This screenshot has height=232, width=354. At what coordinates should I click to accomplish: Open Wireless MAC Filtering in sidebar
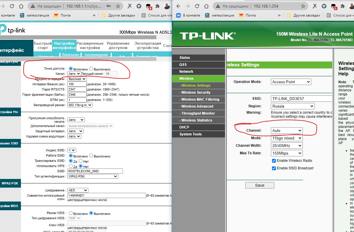click(199, 99)
